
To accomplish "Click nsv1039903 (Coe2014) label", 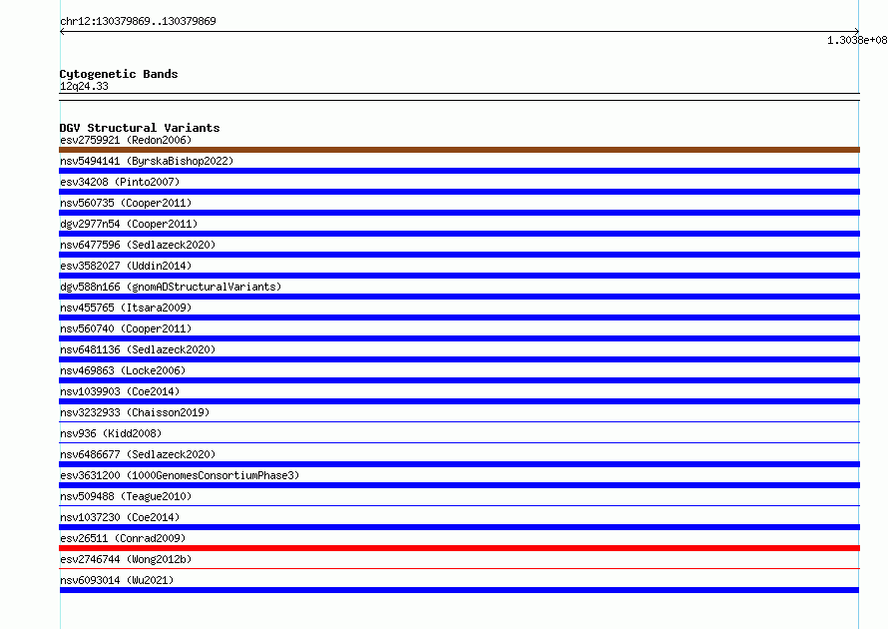I will tap(120, 391).
